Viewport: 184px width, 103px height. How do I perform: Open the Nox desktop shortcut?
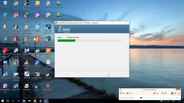pos(37,87)
